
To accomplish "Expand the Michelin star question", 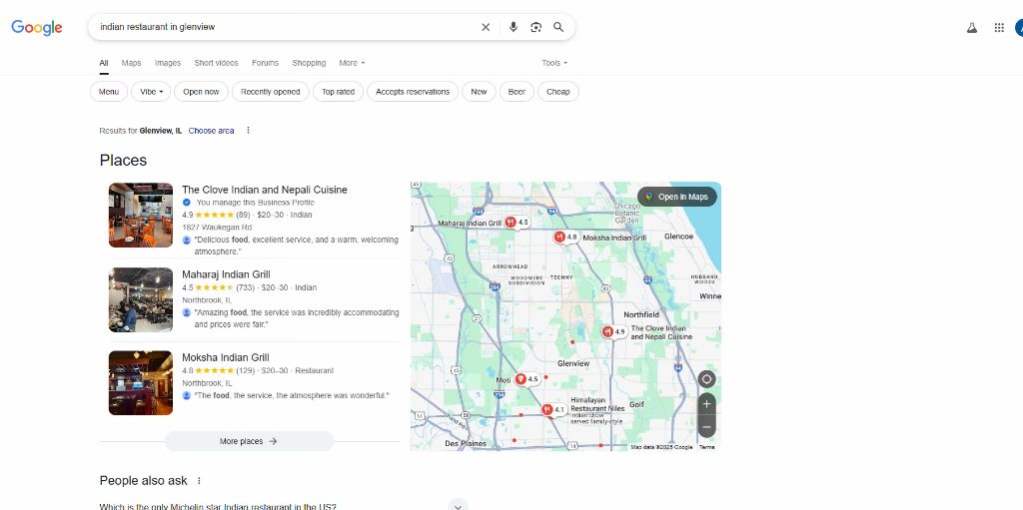I will [x=459, y=506].
